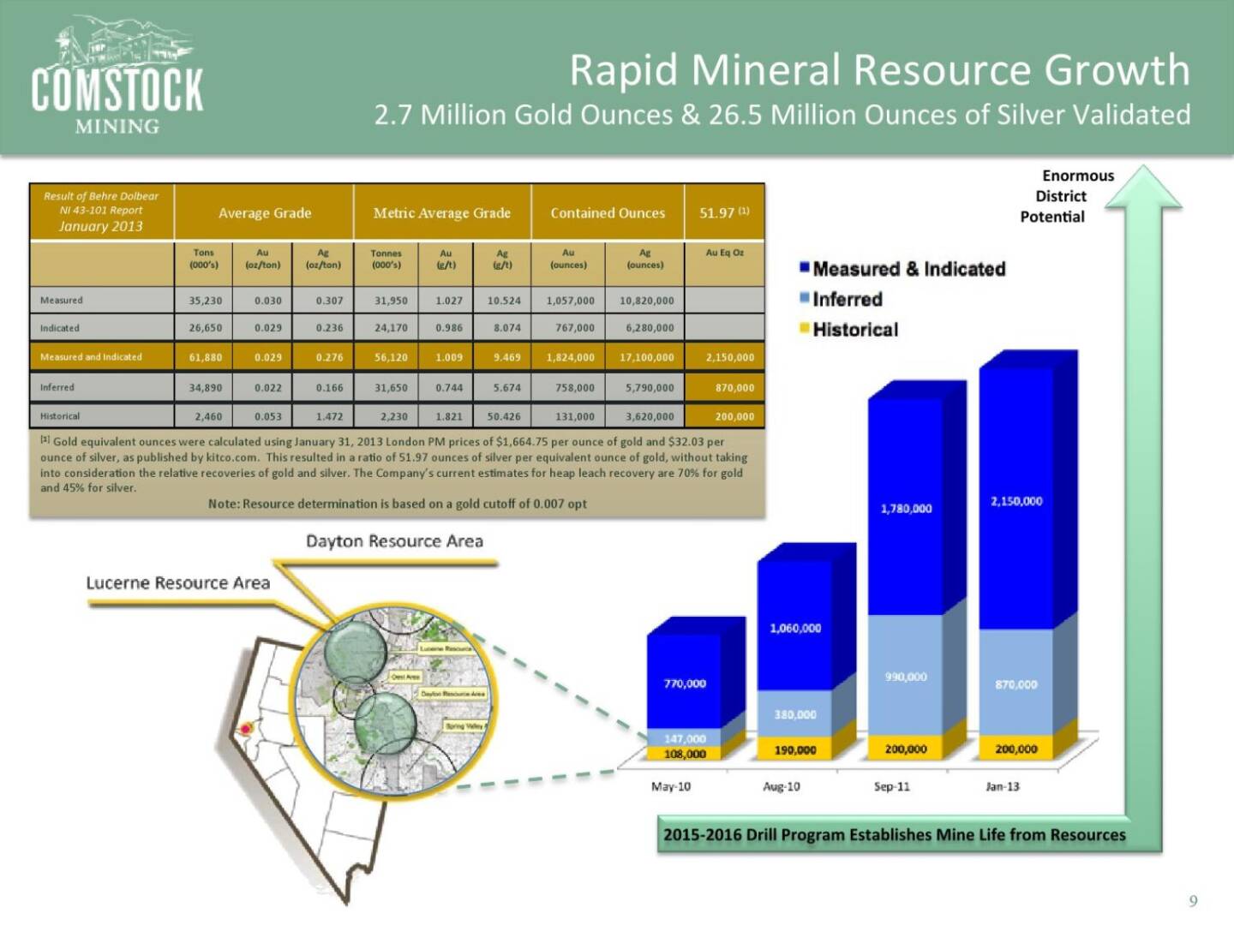Click the 108,000 value on May-10 bar
Screen dimensions: 1234x925
685,754
